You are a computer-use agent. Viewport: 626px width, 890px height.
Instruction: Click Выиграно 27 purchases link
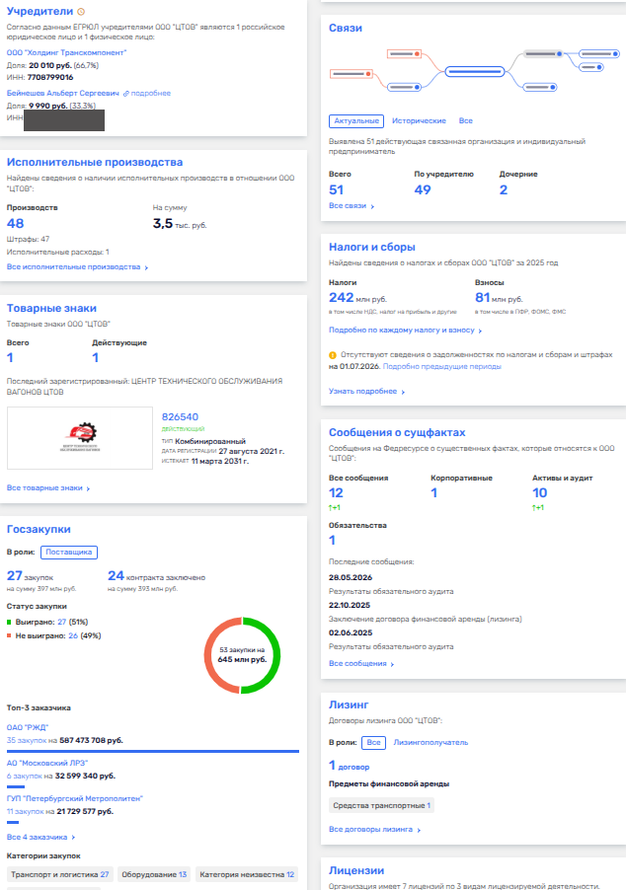click(x=62, y=622)
